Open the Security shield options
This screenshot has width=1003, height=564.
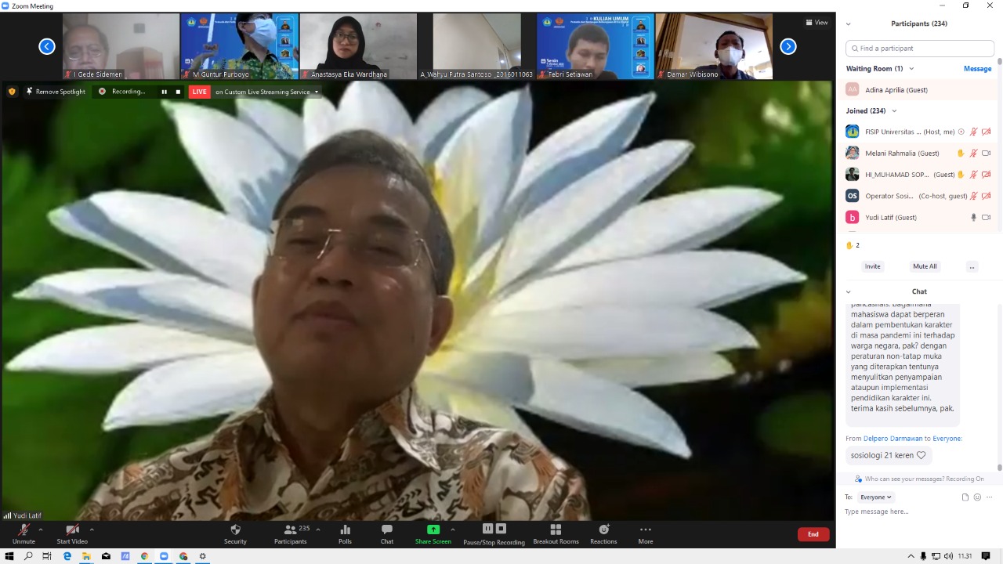tap(235, 530)
